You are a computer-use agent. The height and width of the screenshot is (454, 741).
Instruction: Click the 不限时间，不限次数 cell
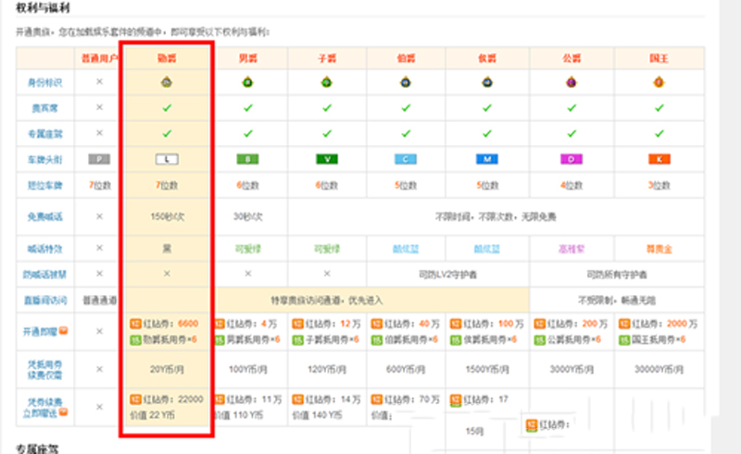pyautogui.click(x=496, y=217)
